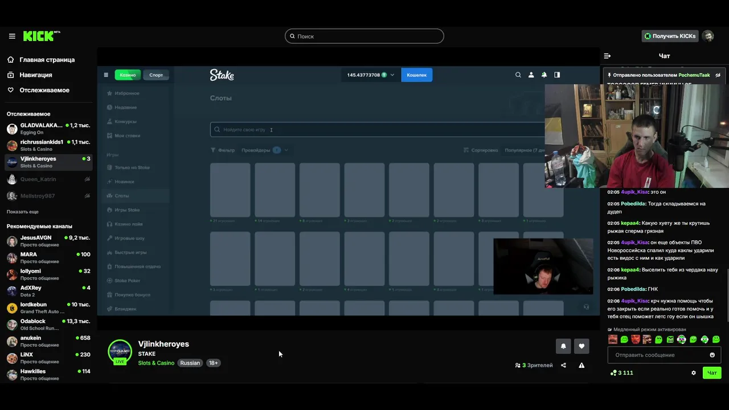
Task: Open recommended channel AdXRey
Action: point(48,291)
